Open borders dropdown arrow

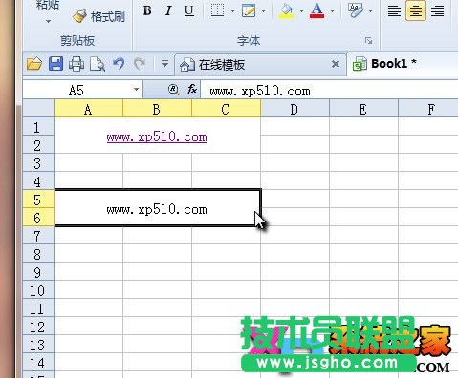click(x=232, y=11)
